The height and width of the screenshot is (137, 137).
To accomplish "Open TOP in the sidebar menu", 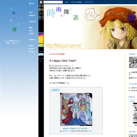I will point(31,12).
